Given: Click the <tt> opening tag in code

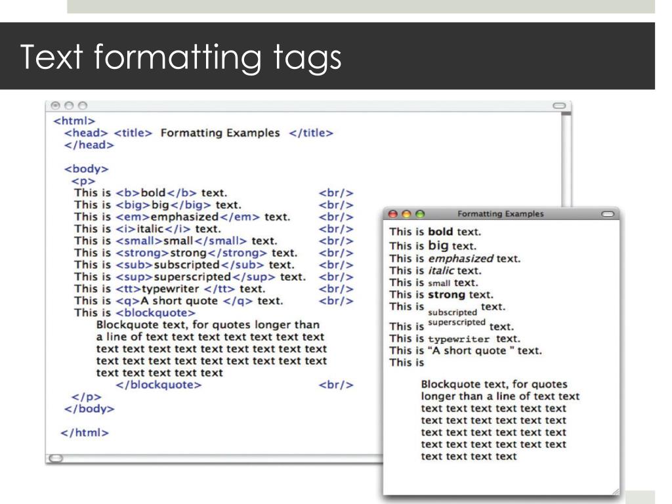Looking at the screenshot, I should click(x=129, y=289).
